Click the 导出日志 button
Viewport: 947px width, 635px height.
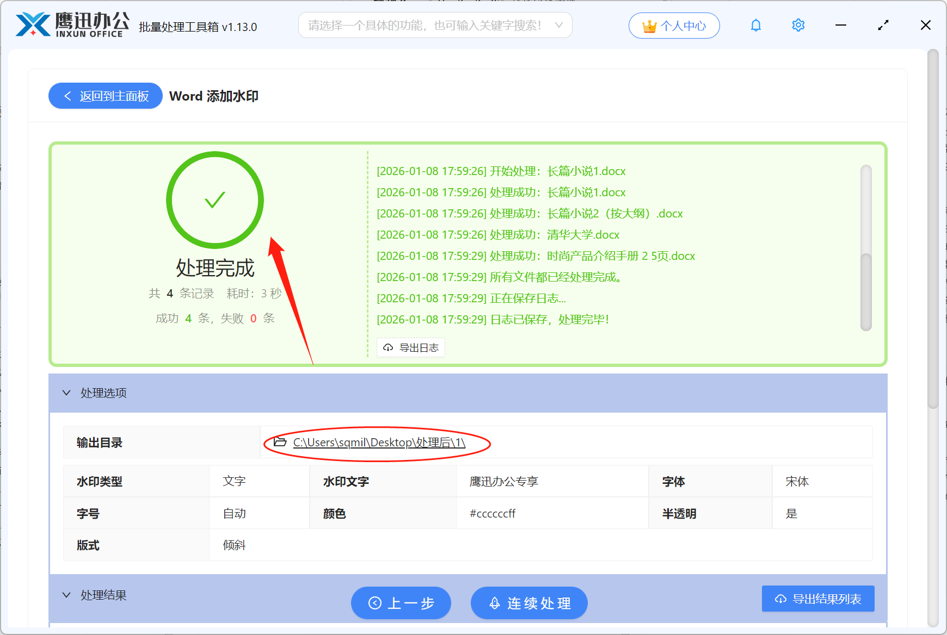click(411, 347)
